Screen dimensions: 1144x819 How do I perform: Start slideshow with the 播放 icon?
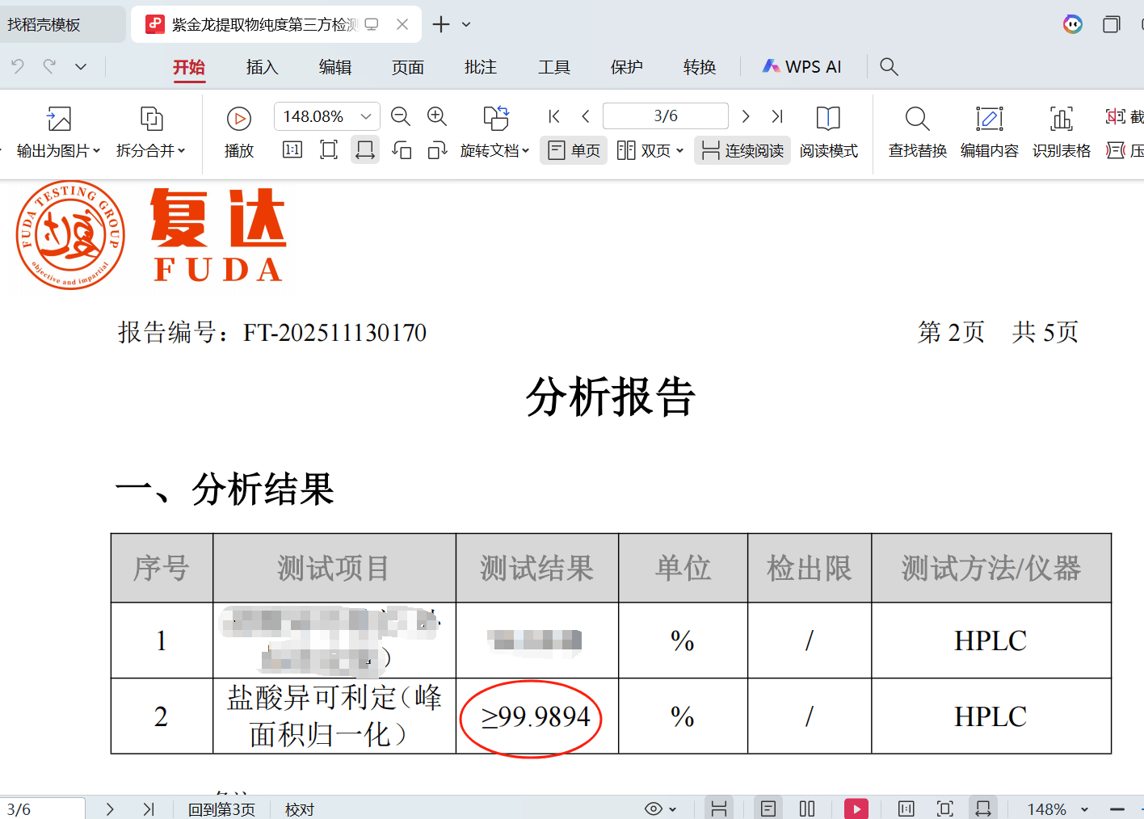[238, 132]
